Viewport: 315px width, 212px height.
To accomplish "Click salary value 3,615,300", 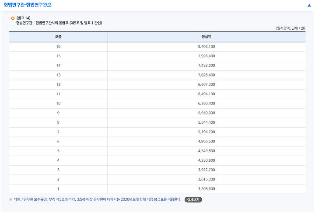I will 206,179.
